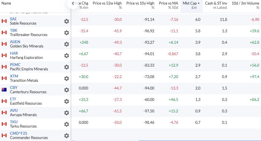Viewport: 261px width, 141px height.
Task: Click the left chevron to scroll columns back
Action: point(73,3)
